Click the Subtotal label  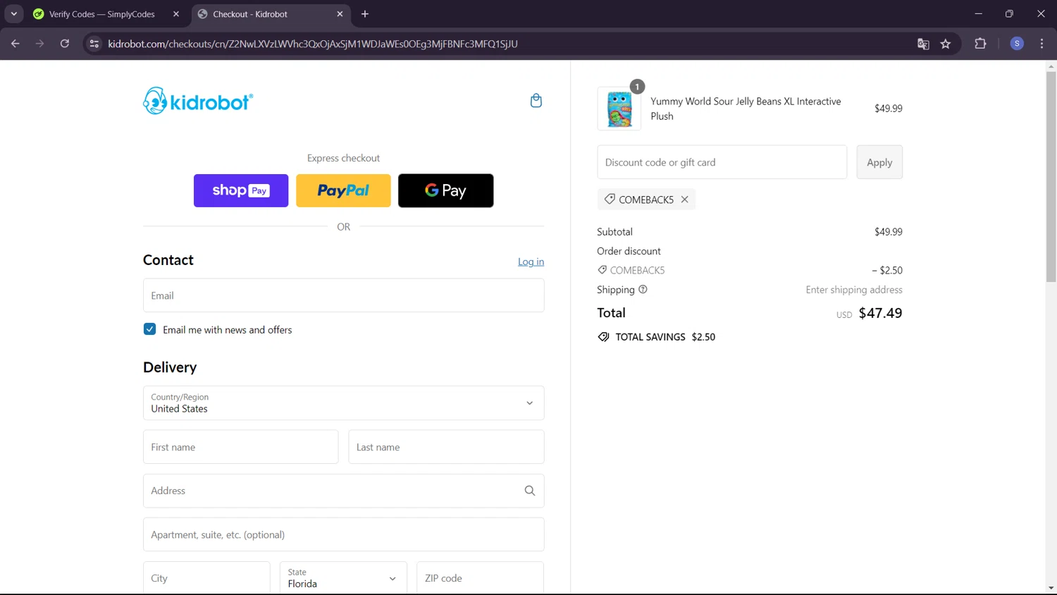(614, 232)
